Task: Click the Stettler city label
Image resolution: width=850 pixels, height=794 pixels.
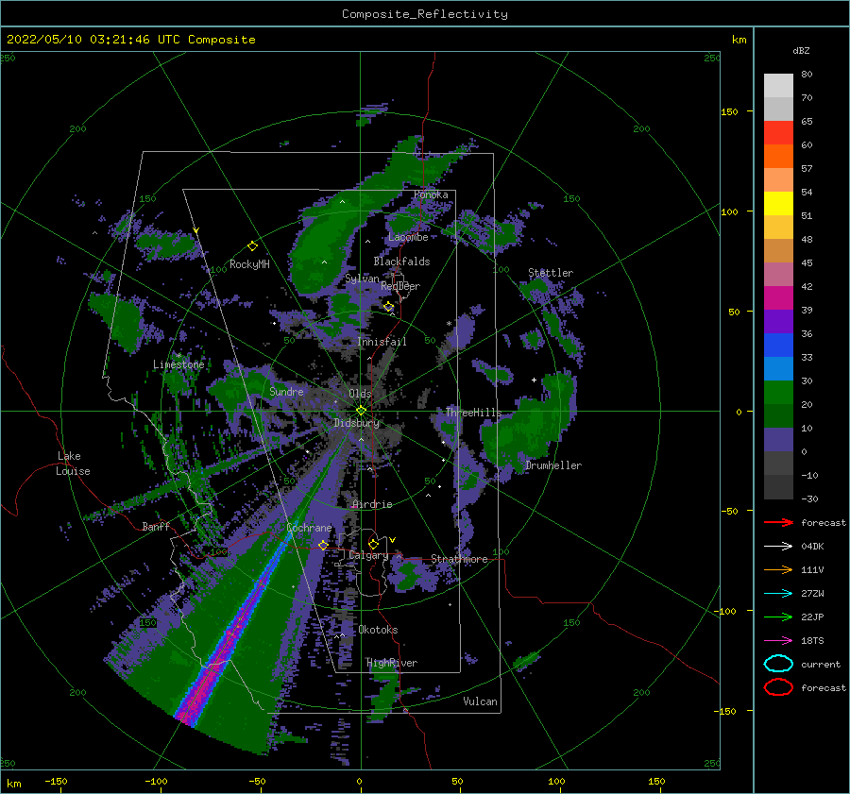Action: point(551,273)
